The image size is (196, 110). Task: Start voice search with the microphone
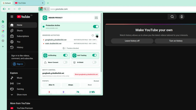pyautogui.click(x=182, y=17)
